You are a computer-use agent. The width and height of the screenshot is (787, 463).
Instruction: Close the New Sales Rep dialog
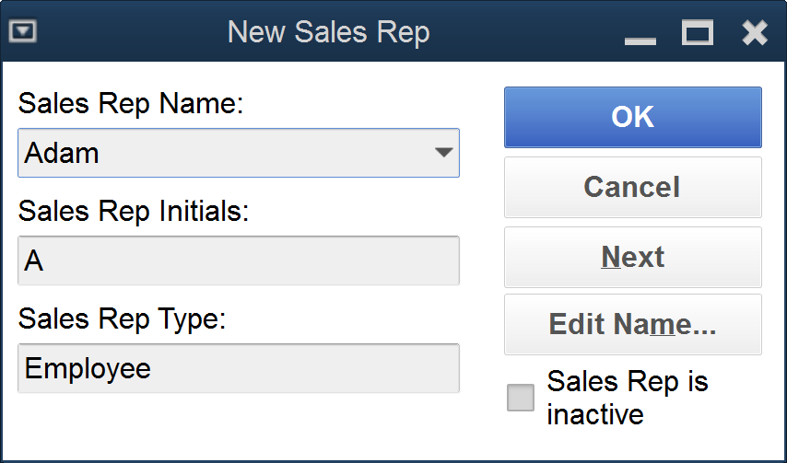[x=755, y=33]
